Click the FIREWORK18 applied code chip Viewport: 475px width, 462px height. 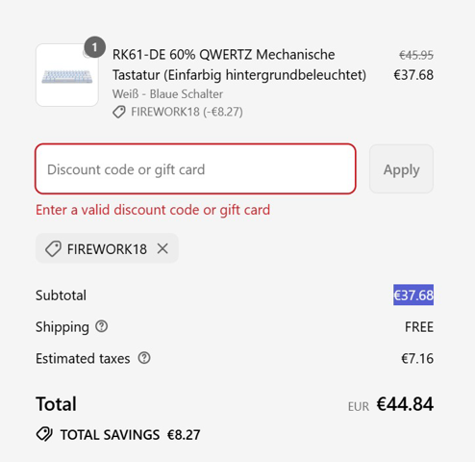tap(107, 248)
